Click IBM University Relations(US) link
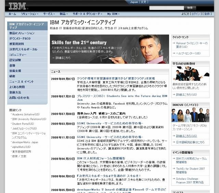 coord(29,119)
